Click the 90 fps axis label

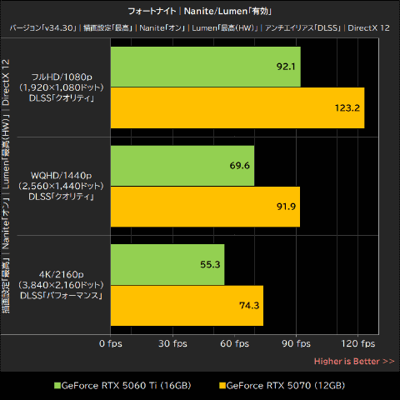296,343
